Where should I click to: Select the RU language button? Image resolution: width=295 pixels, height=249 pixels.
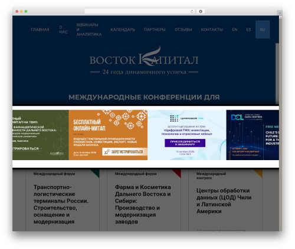coord(263,29)
